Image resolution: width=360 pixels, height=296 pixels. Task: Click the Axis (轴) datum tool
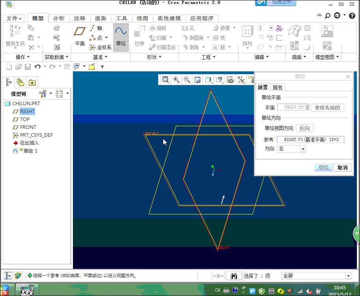[x=96, y=28]
